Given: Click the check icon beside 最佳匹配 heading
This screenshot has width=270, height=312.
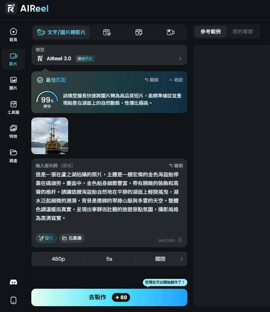Looking at the screenshot, I should pyautogui.click(x=40, y=80).
